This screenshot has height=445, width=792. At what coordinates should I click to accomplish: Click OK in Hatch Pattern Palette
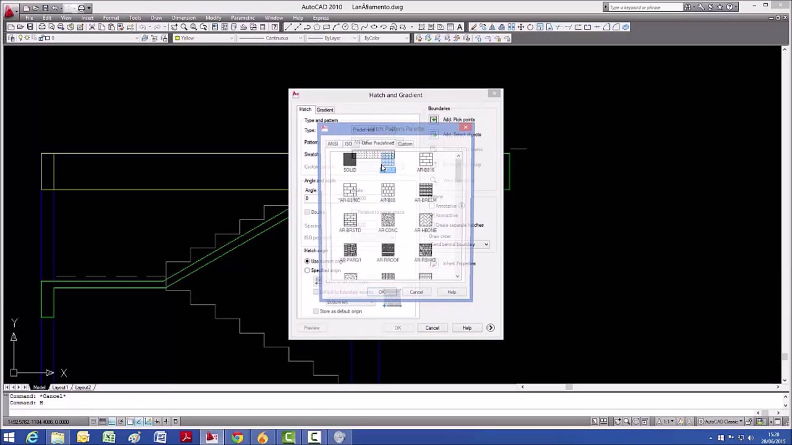tap(382, 292)
